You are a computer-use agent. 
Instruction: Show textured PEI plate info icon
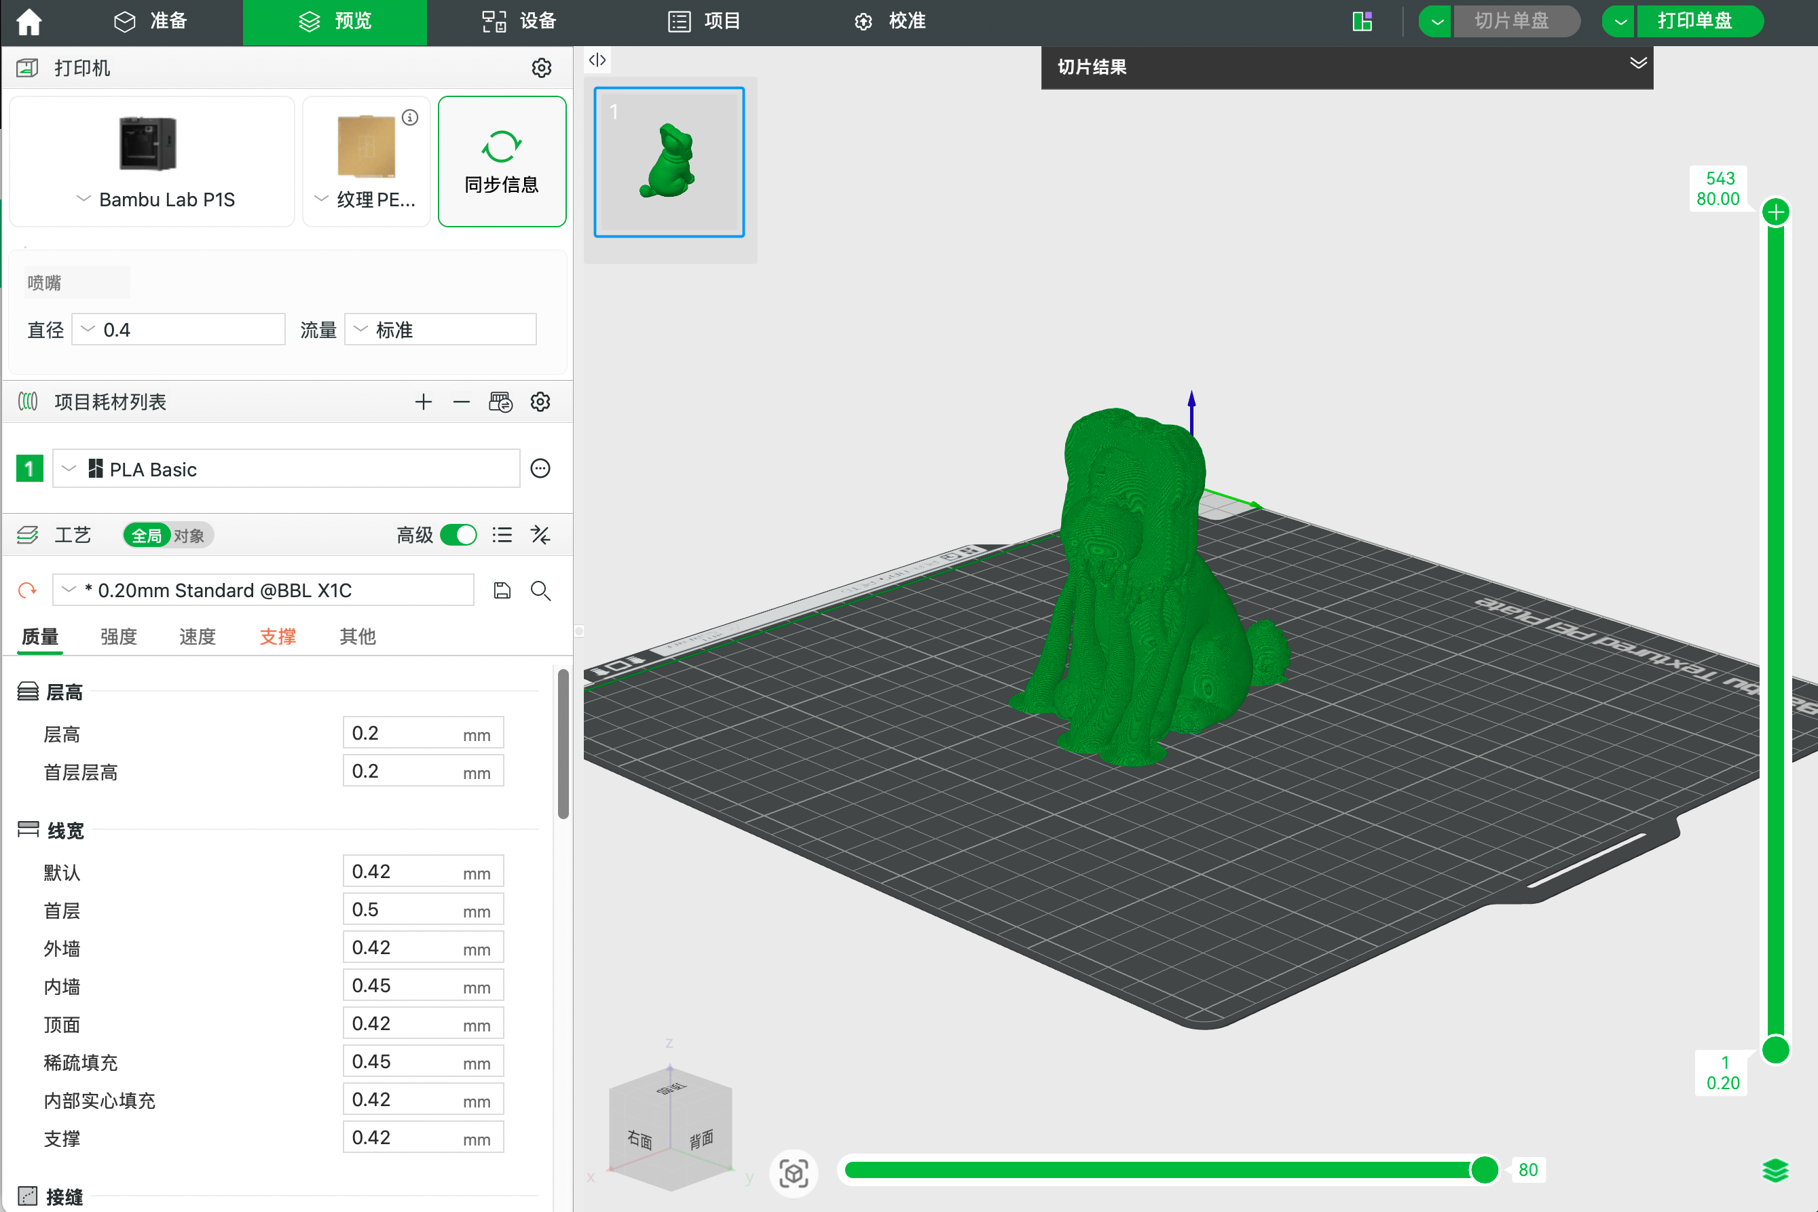(x=410, y=117)
